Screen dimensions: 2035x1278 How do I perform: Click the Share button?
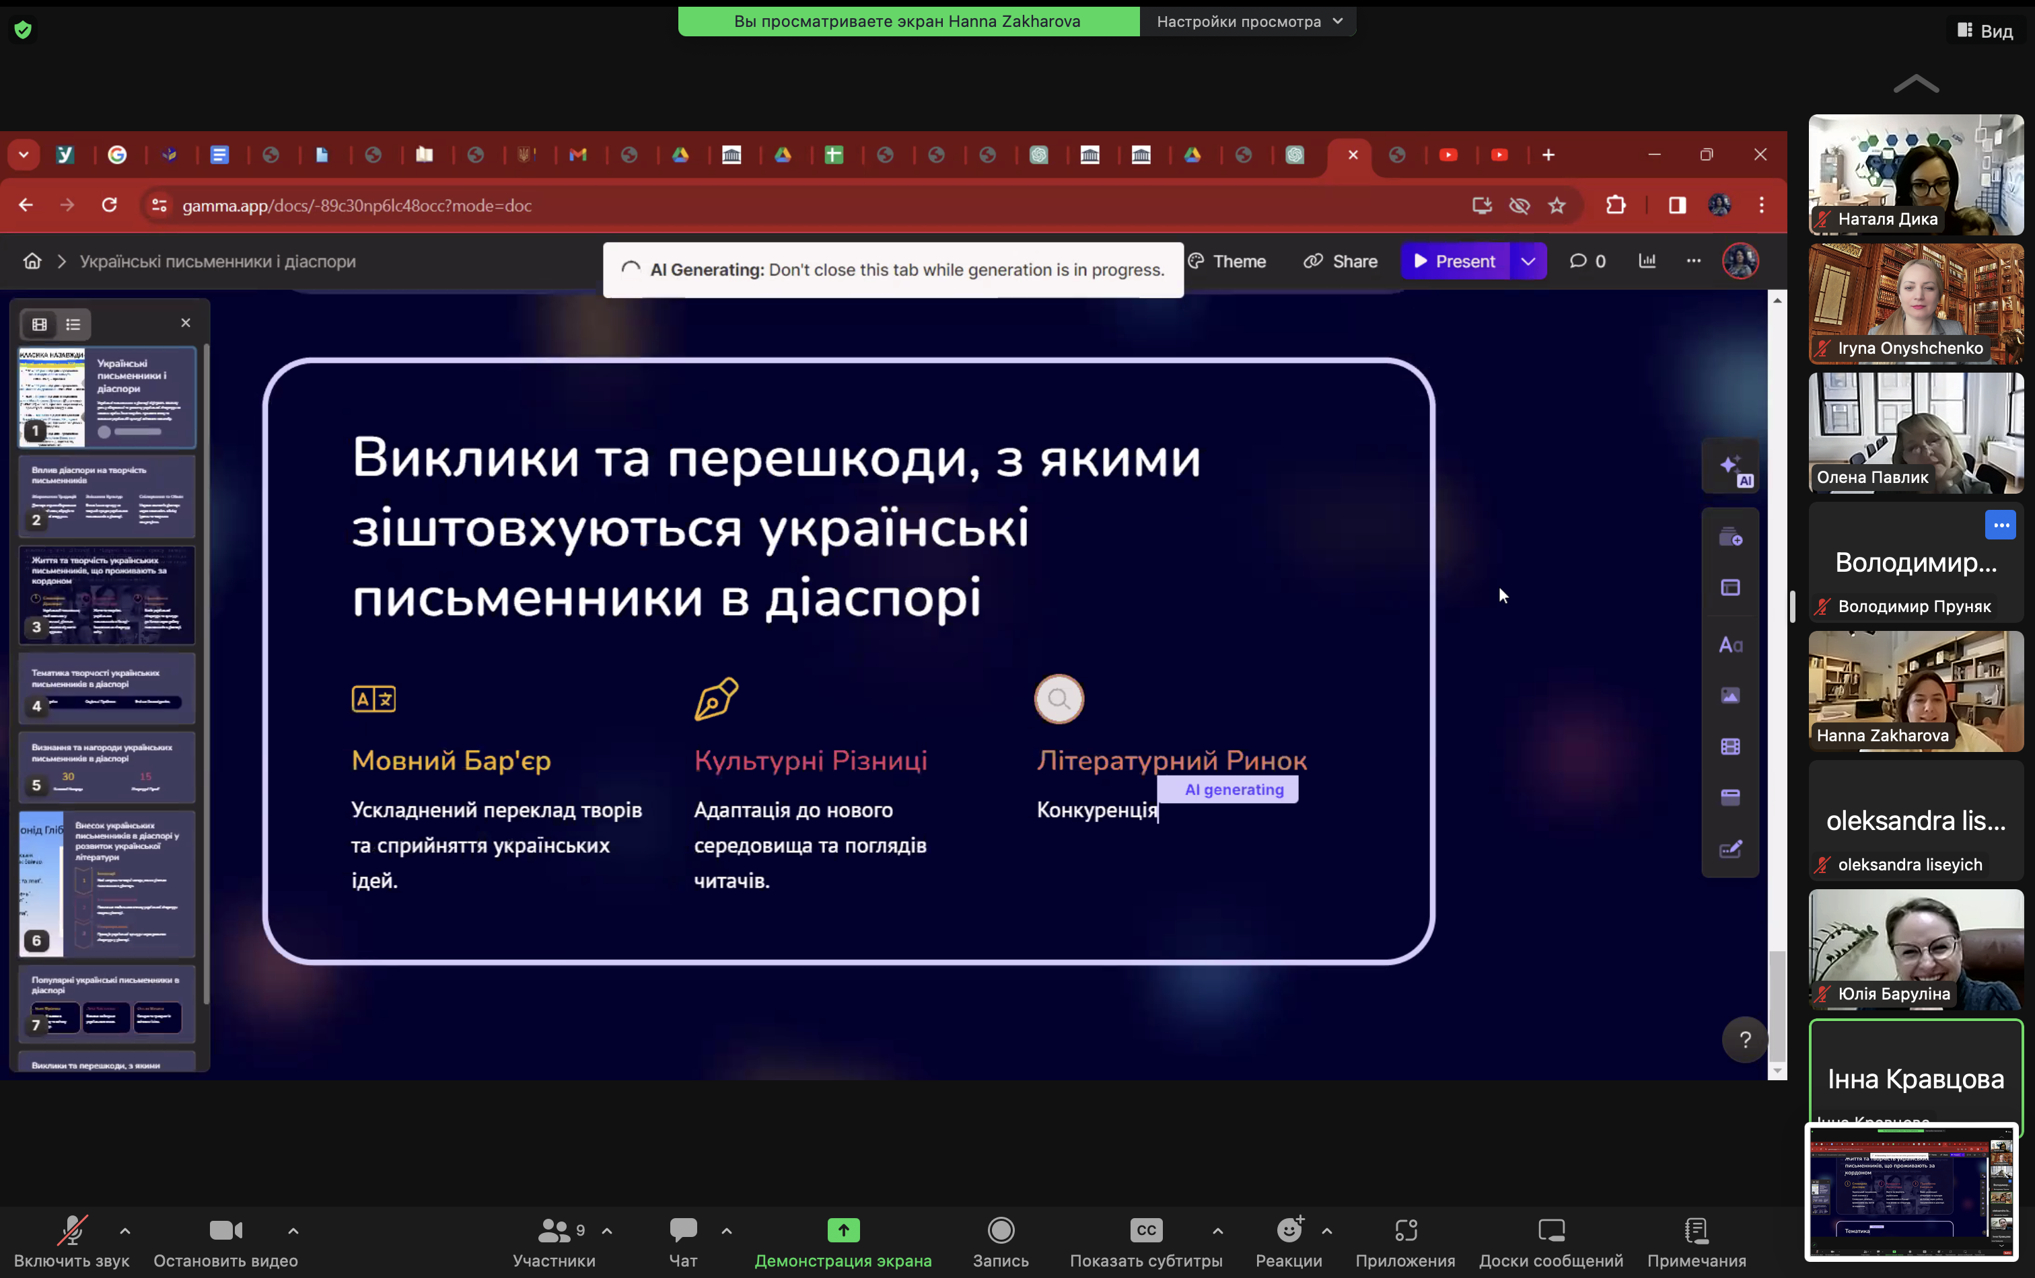1341,261
